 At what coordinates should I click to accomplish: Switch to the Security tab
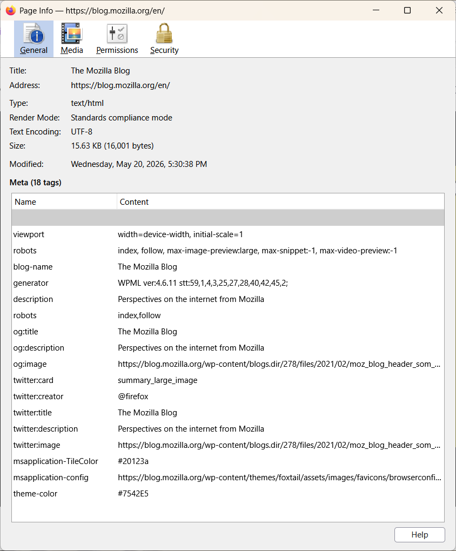(x=164, y=39)
